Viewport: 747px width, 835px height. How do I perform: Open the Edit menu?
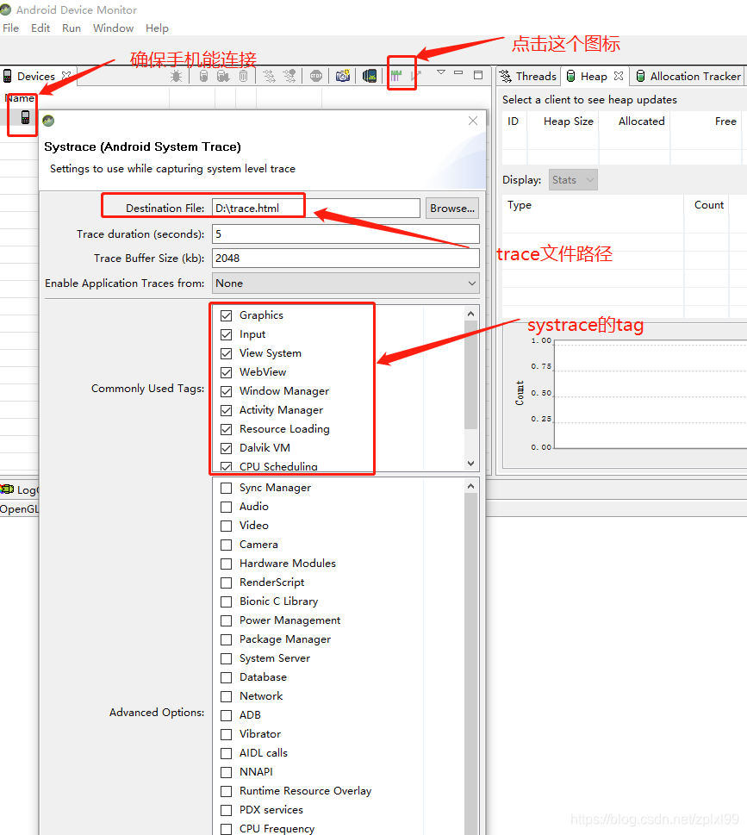point(40,28)
